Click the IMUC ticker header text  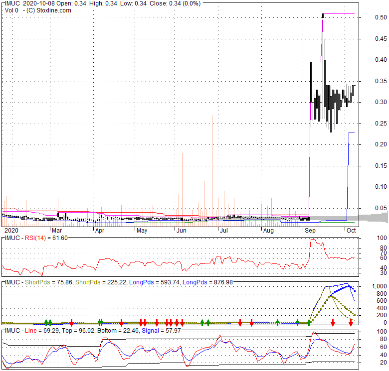[12, 3]
